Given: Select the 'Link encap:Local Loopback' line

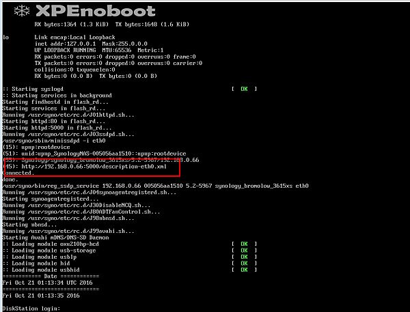Looking at the screenshot, I should (74, 38).
